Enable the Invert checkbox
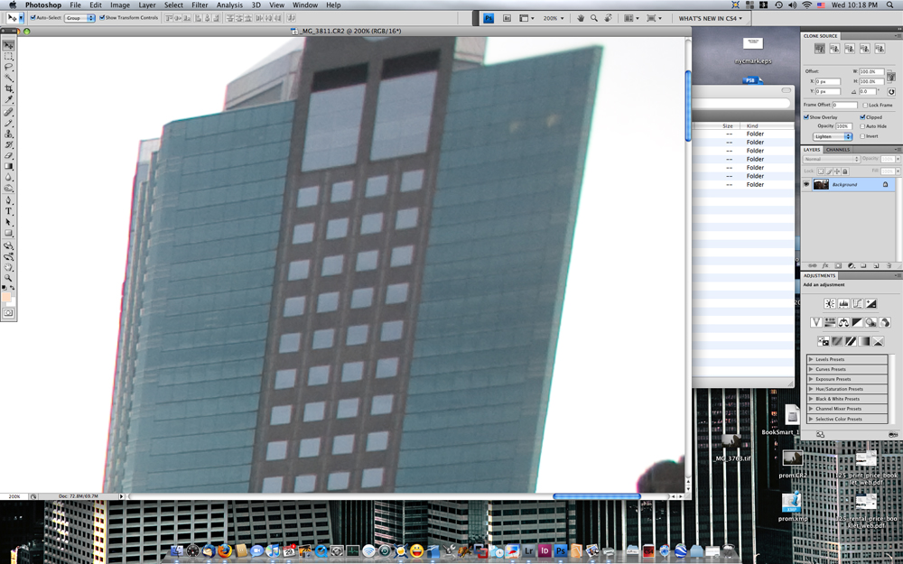Screen dimensions: 903x564 (862, 136)
